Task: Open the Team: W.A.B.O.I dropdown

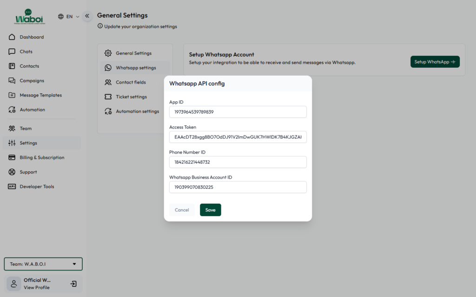Action: click(43, 264)
